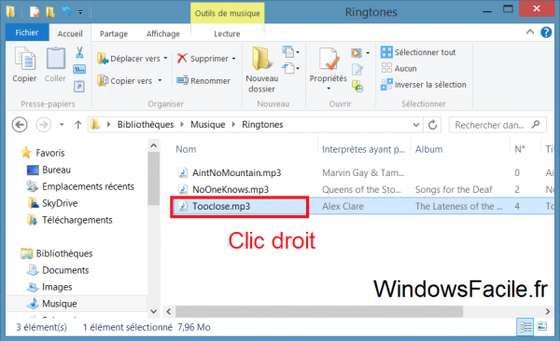
Task: Go up one level with the up arrow
Action: 77,125
